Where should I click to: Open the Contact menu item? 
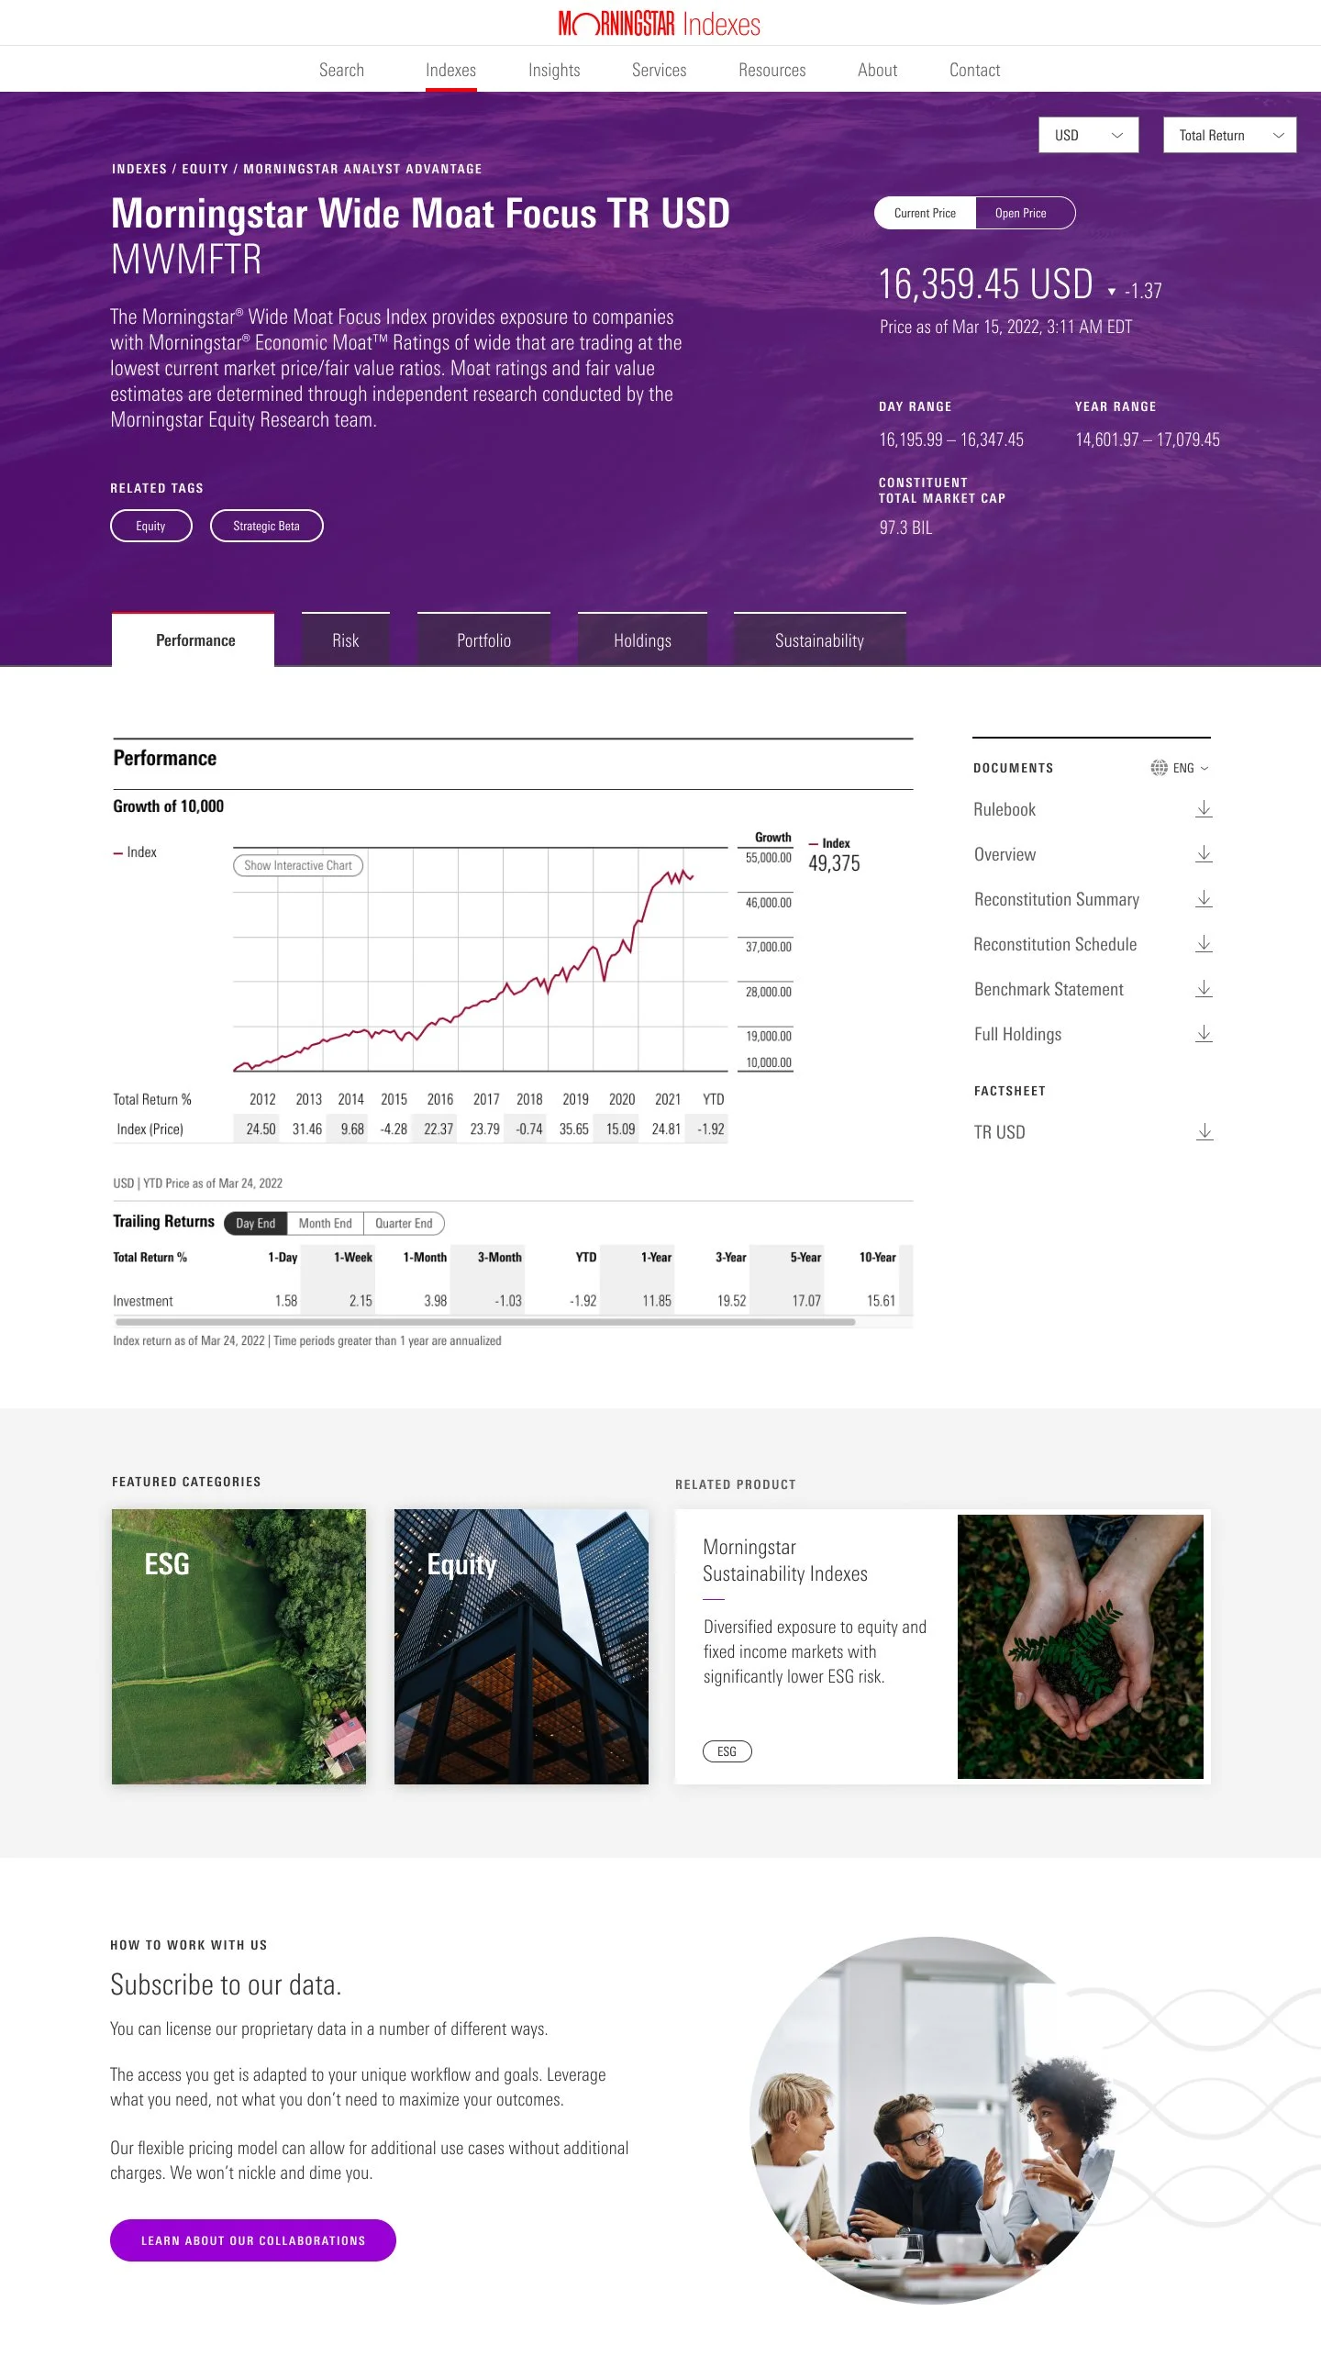point(974,70)
